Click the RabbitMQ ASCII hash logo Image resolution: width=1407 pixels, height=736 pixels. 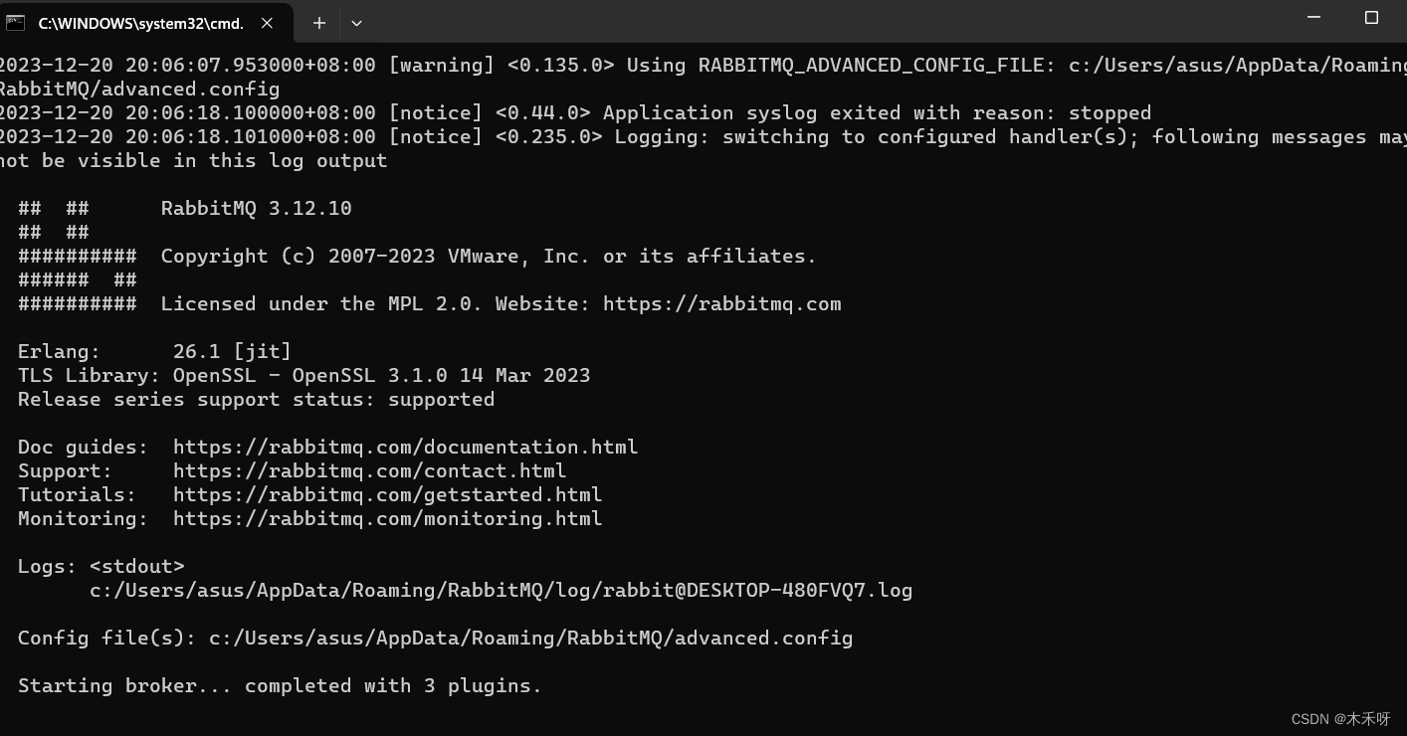click(x=77, y=256)
